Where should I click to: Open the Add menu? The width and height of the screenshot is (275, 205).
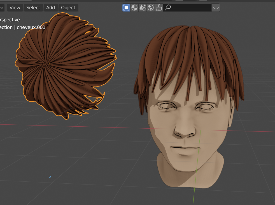point(50,8)
